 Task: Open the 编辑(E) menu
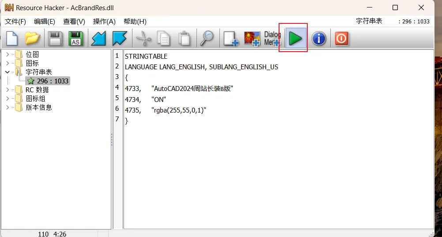(x=44, y=22)
